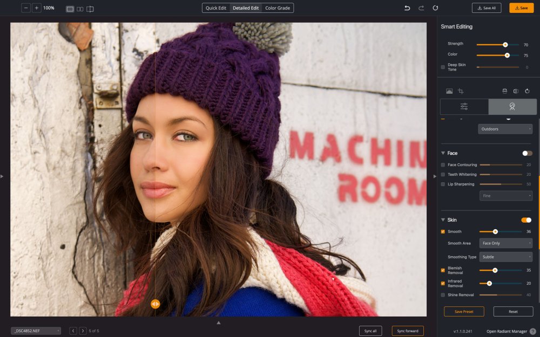Viewport: 540px width, 337px height.
Task: Click Sync all button
Action: click(370, 331)
